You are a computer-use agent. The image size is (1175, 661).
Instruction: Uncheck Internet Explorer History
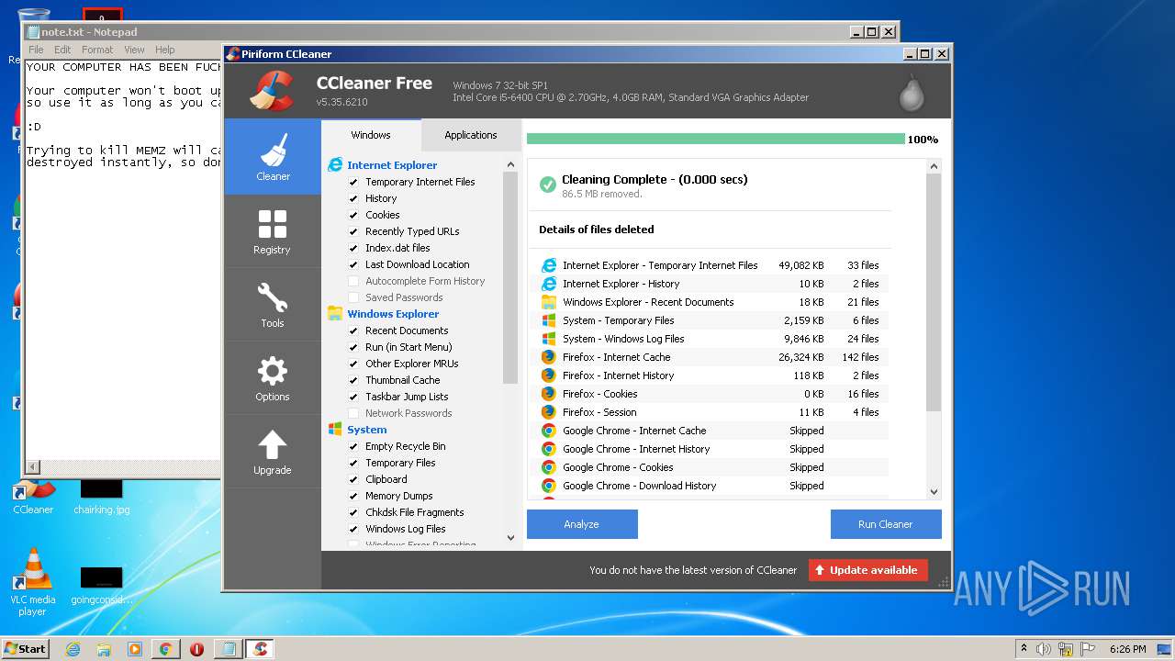pos(353,198)
